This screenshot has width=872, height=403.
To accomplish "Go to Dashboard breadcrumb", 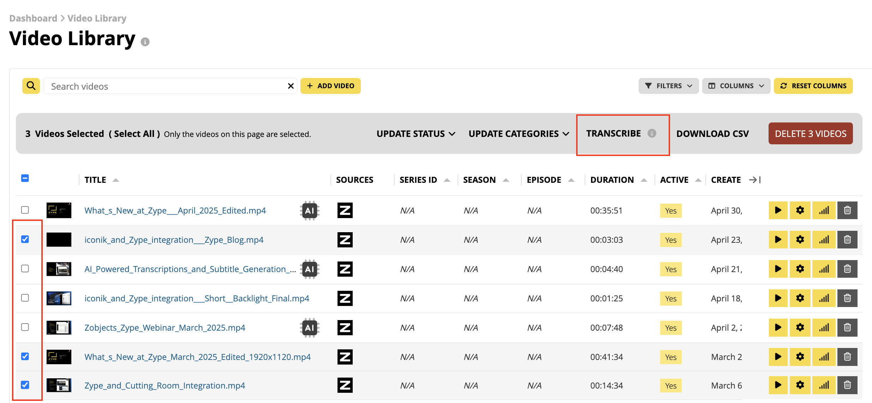I will 33,18.
